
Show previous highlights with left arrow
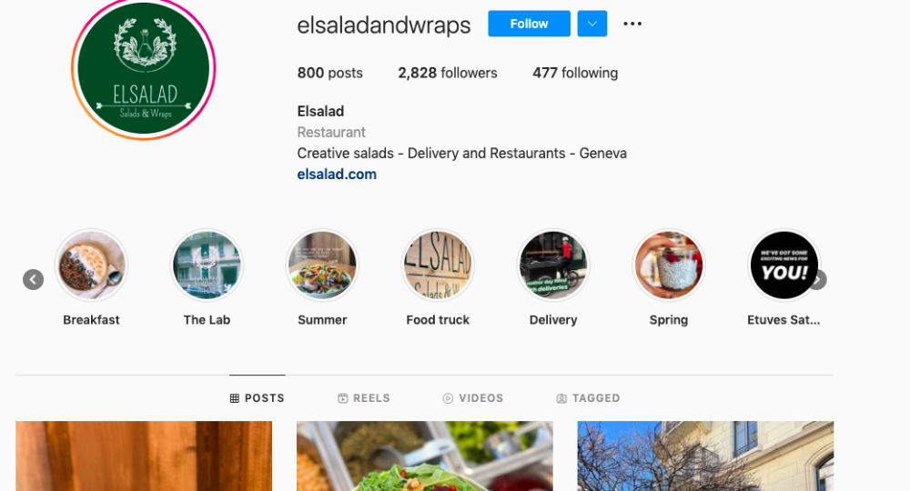click(x=33, y=280)
